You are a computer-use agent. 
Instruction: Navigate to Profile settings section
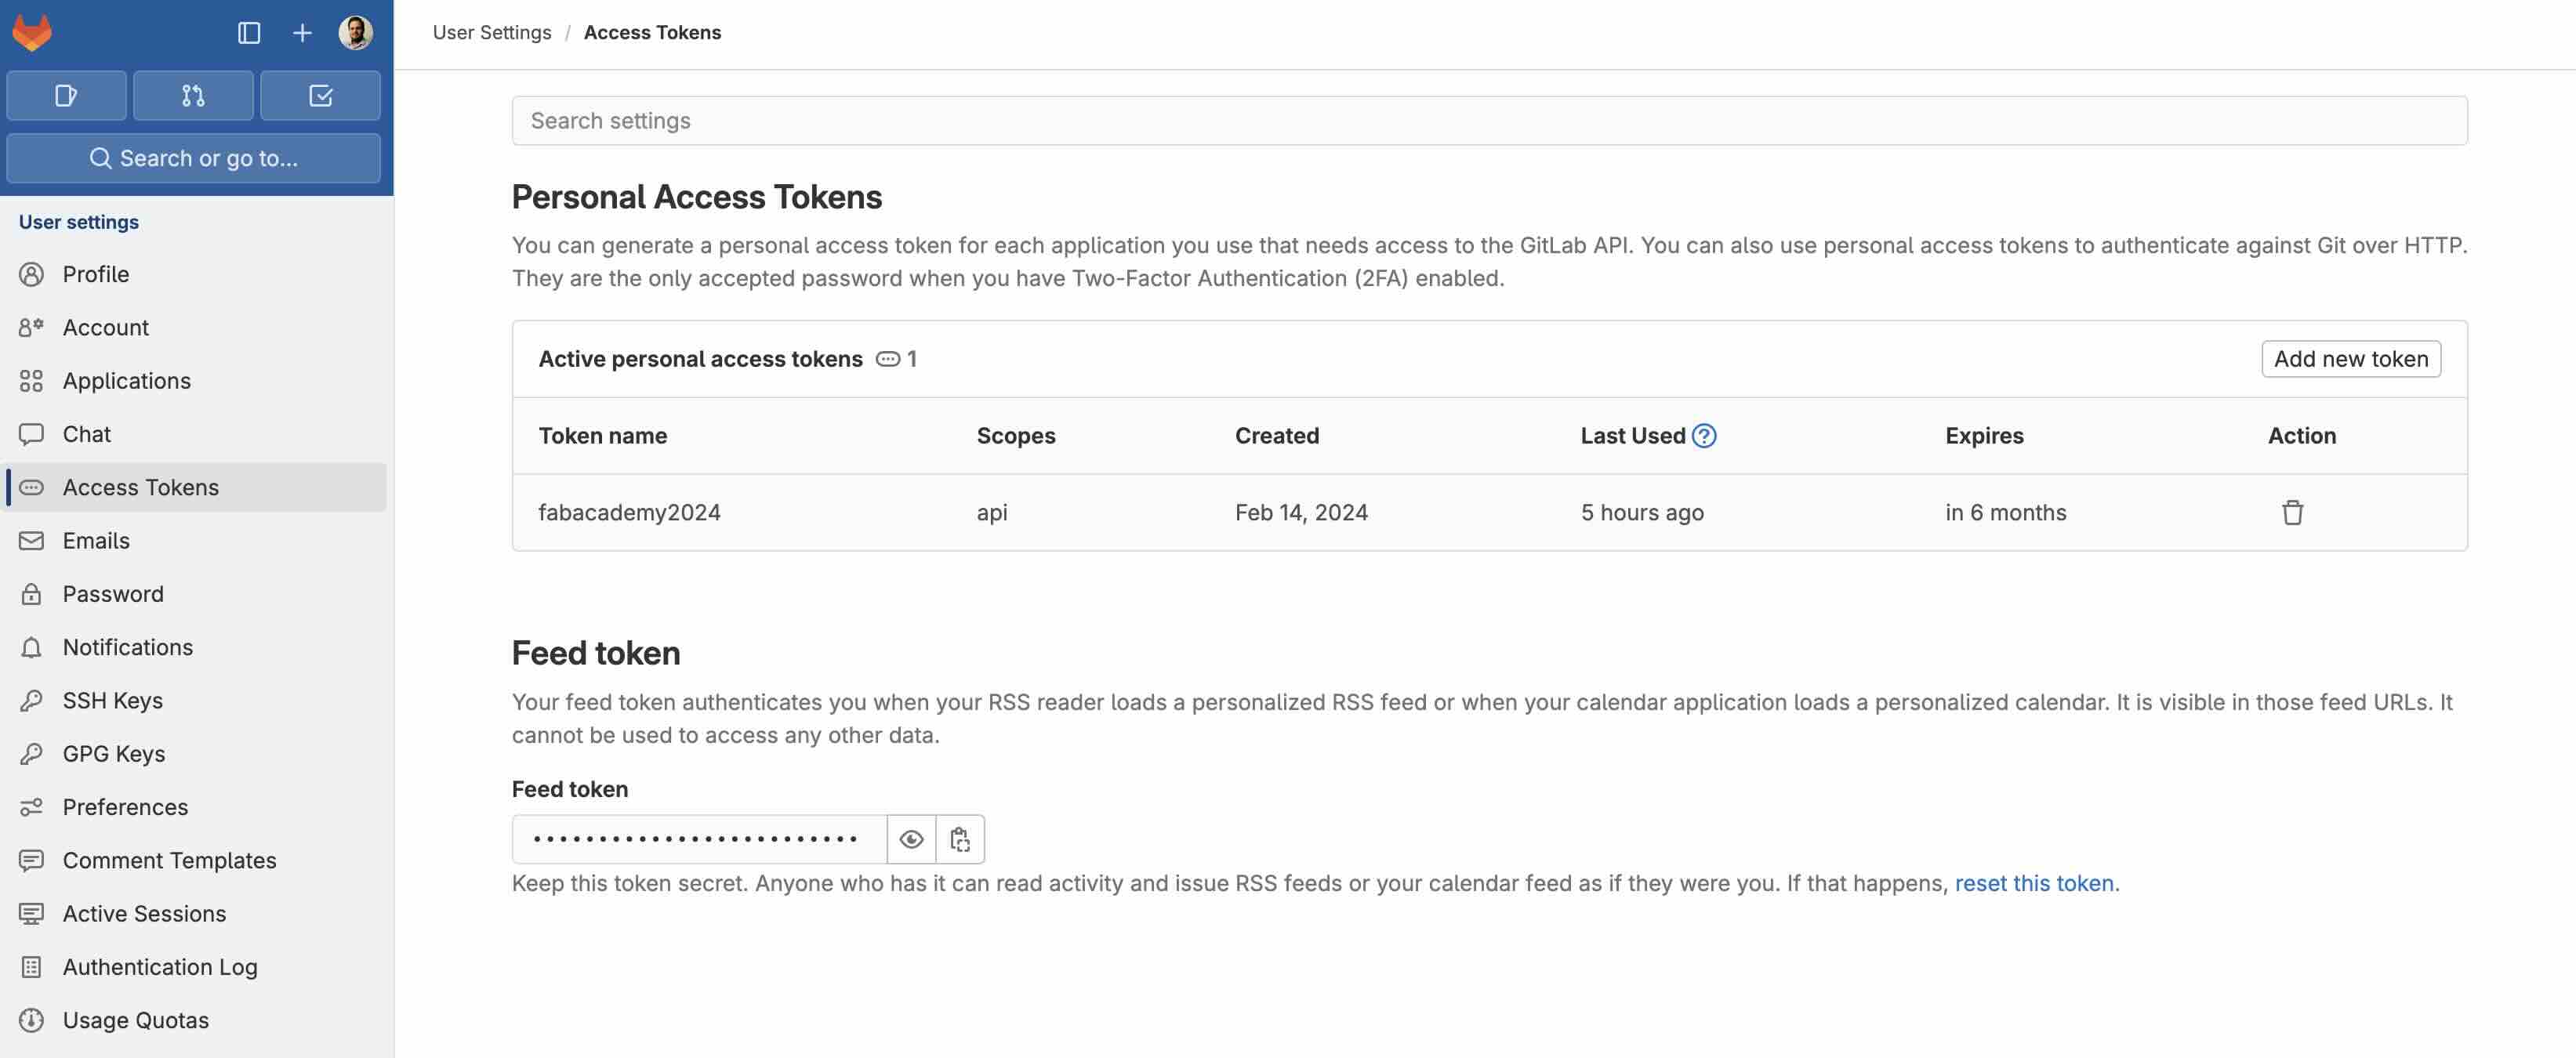[93, 273]
